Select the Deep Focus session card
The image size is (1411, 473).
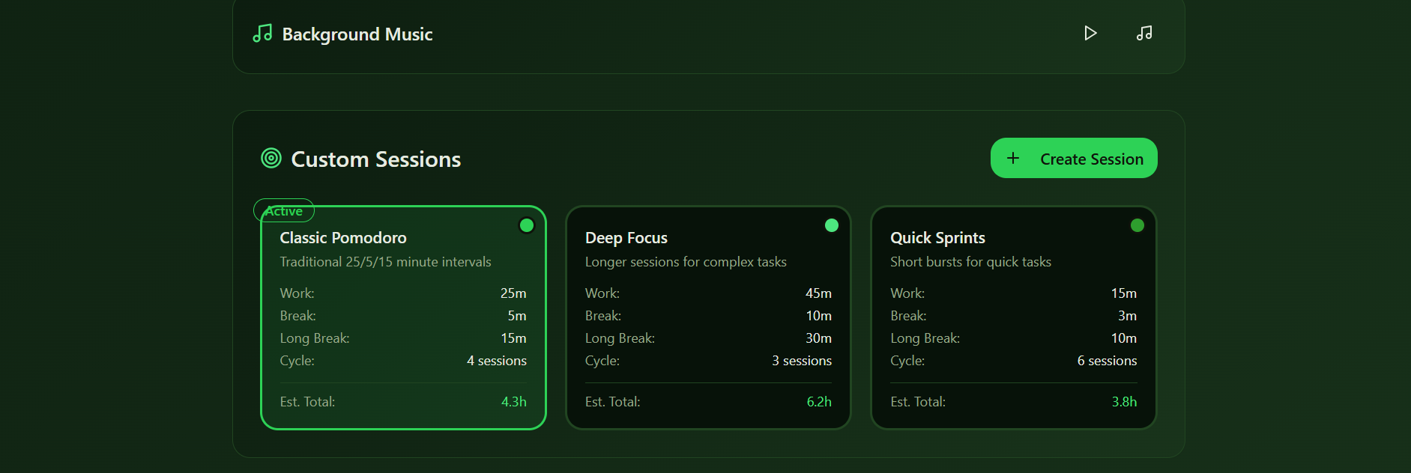(708, 317)
